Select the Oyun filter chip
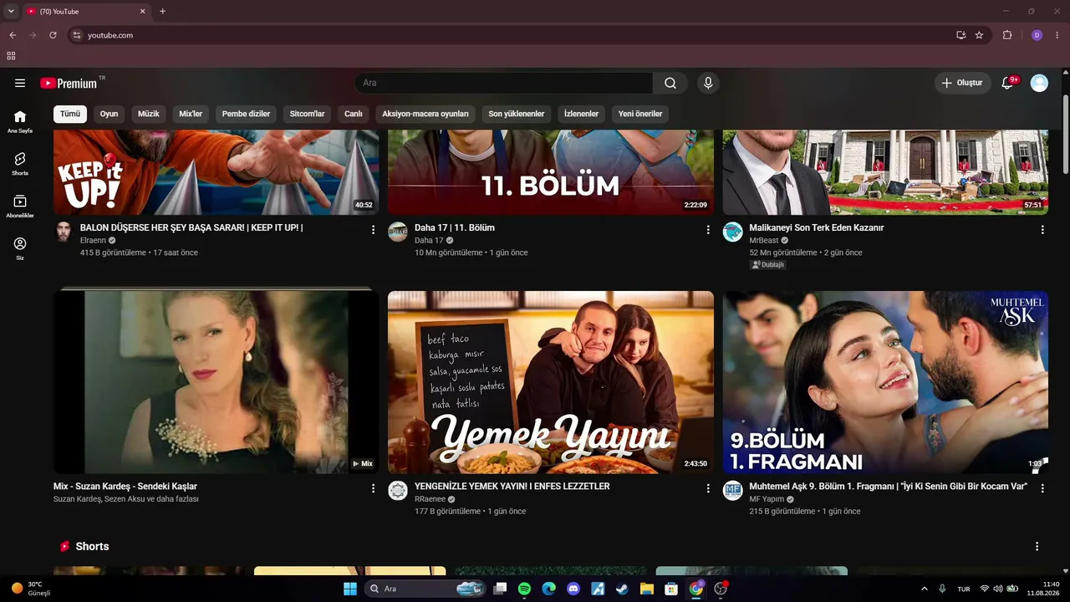 pos(110,114)
